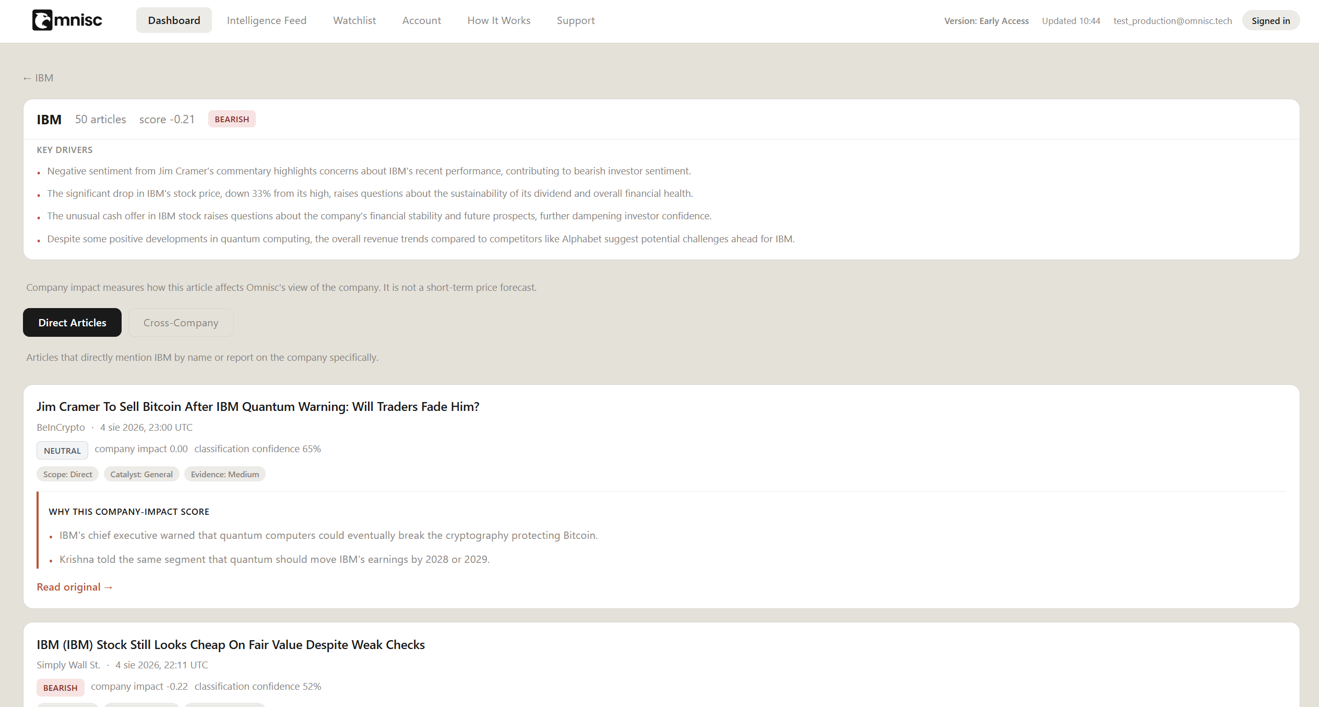Screen dimensions: 1319x707
Task: Click the NEUTRAL badge on Cramer article
Action: click(x=62, y=451)
